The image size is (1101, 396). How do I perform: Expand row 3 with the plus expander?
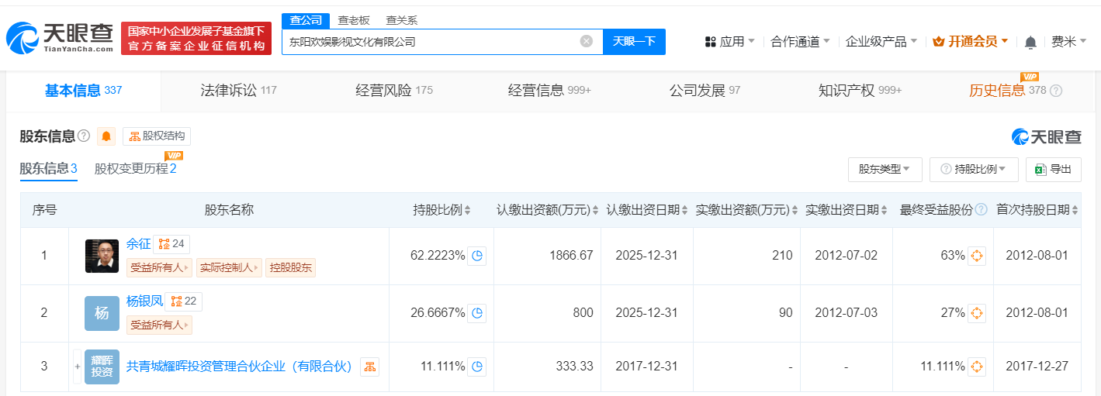click(77, 367)
